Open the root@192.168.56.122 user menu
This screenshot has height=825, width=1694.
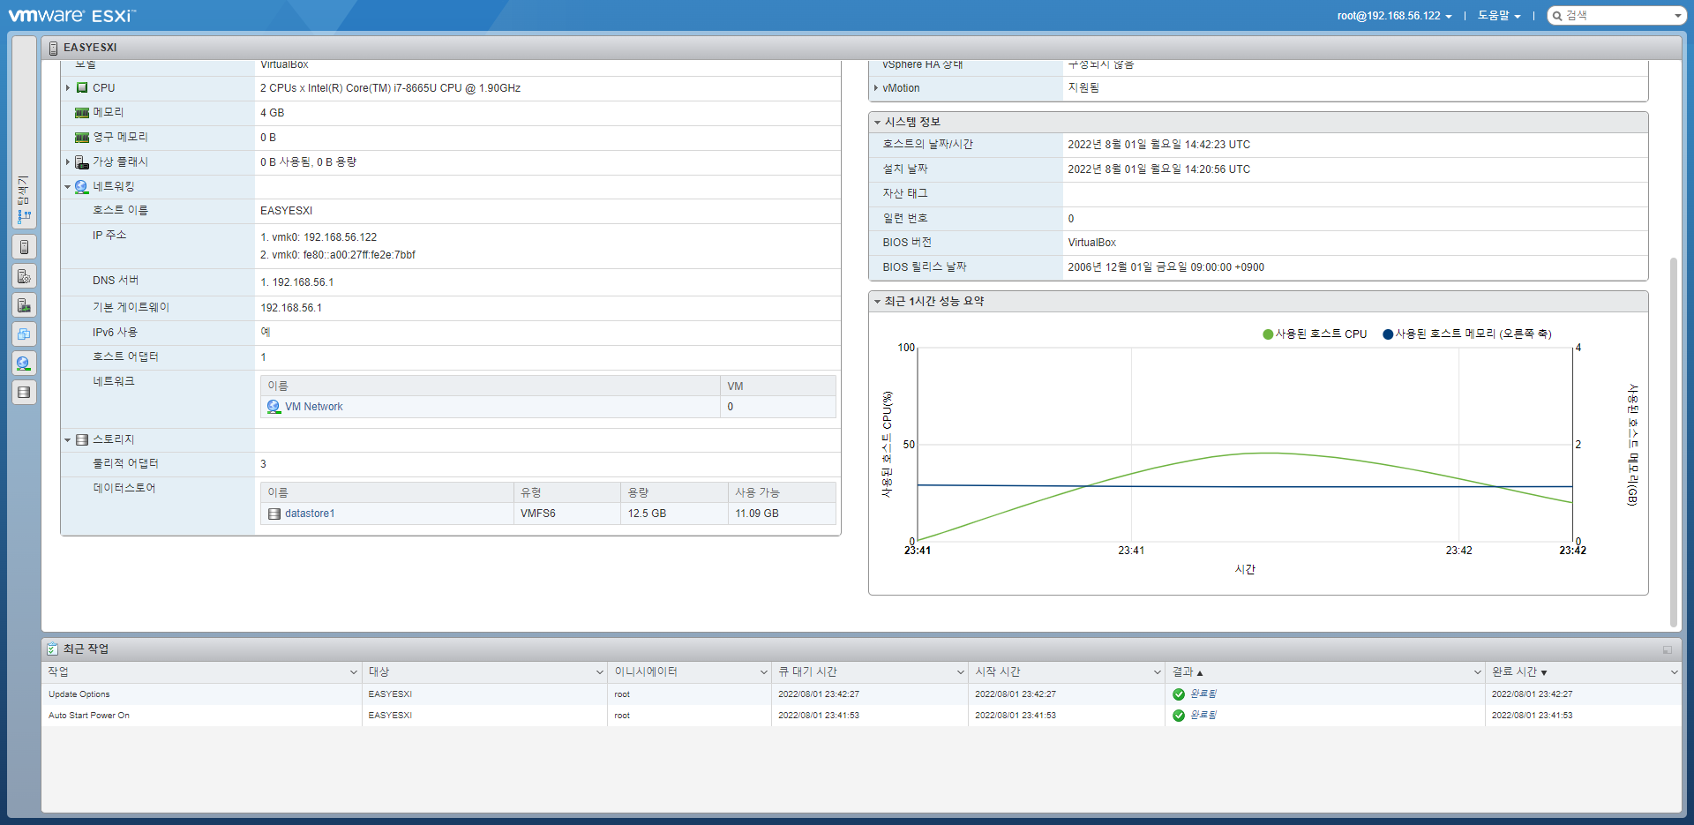pos(1394,16)
